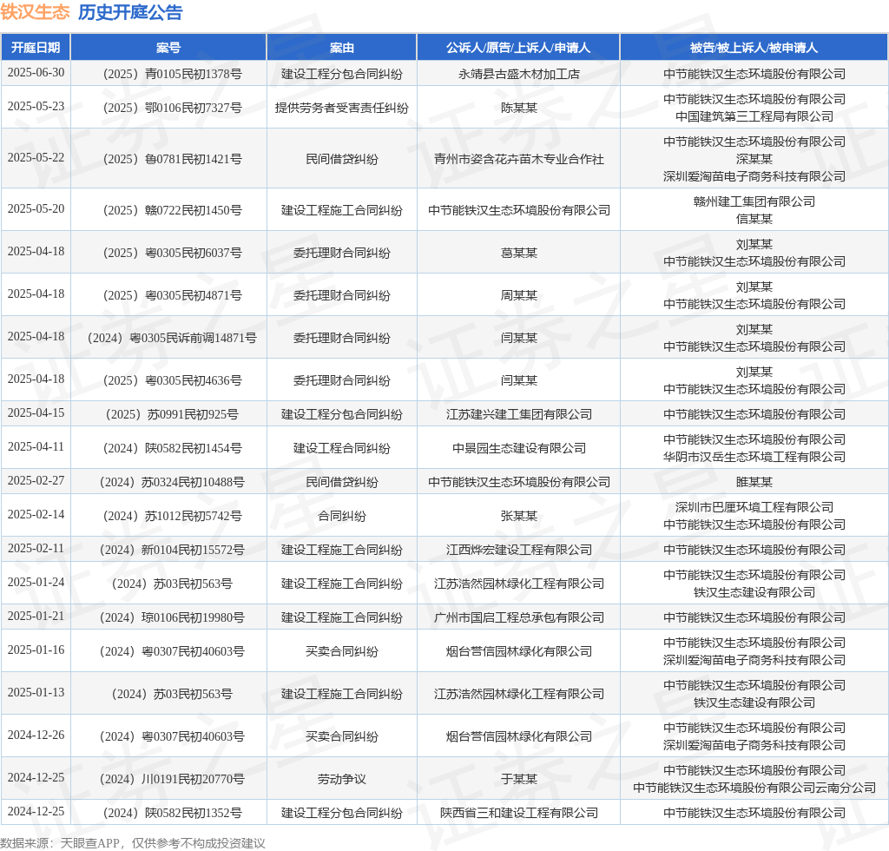This screenshot has height=851, width=889.
Task: Click plaintiff 于某某
Action: coord(519,780)
